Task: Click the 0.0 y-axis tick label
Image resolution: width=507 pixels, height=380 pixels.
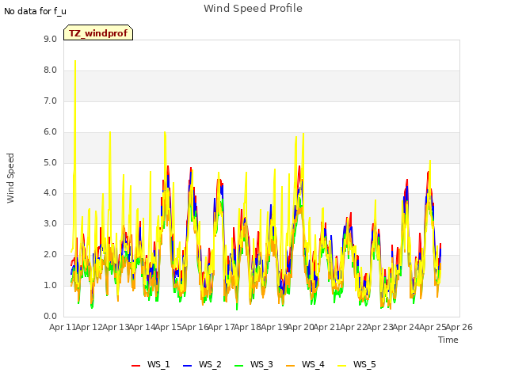Action: pyautogui.click(x=50, y=316)
